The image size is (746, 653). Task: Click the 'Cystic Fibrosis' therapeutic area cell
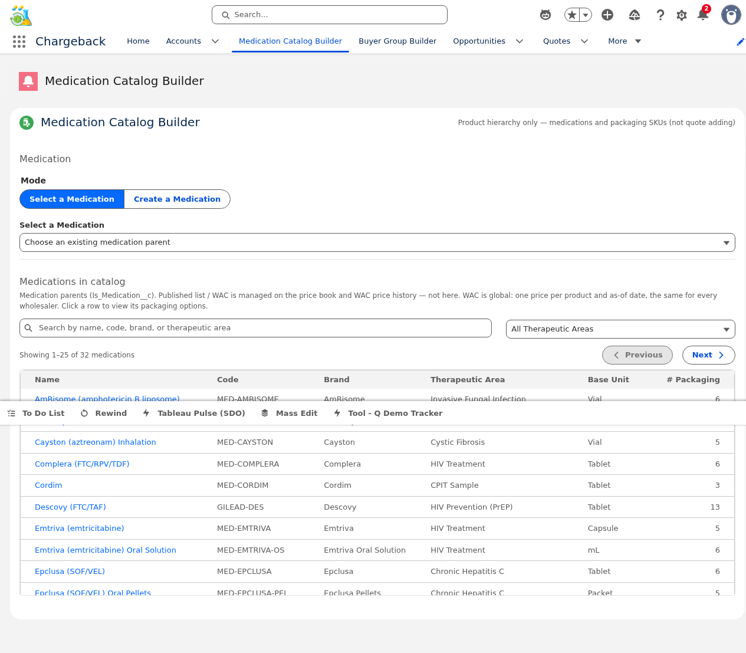click(458, 442)
